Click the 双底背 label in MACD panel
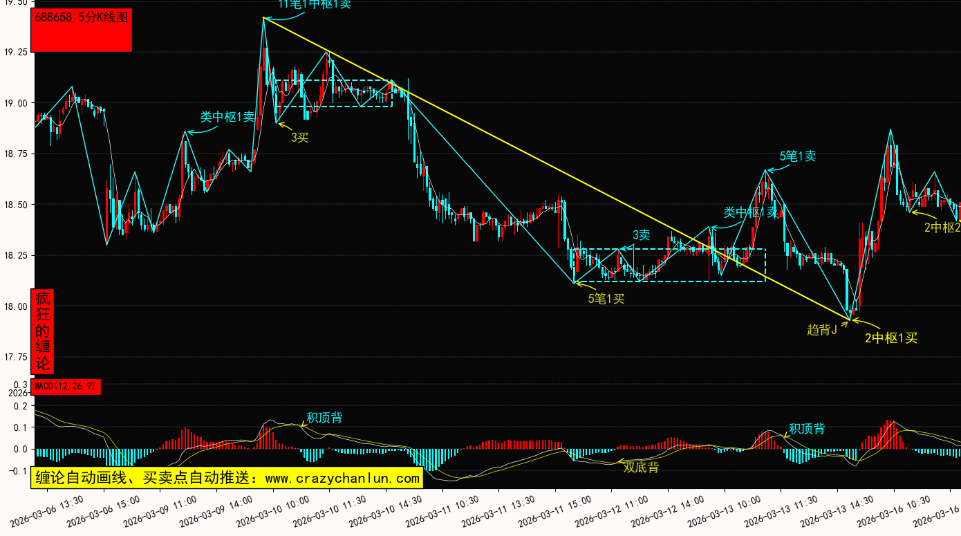This screenshot has width=961, height=536. pos(641,468)
